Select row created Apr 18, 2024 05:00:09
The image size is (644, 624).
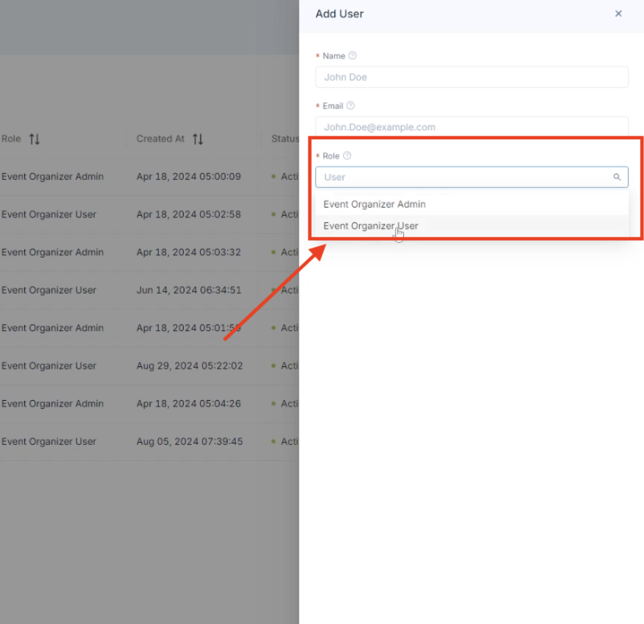[x=188, y=177]
